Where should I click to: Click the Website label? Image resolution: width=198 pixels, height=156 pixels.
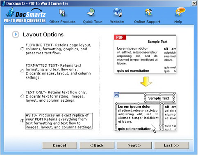point(117,22)
